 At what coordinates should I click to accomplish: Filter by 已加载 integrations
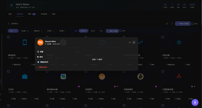(x=25, y=31)
